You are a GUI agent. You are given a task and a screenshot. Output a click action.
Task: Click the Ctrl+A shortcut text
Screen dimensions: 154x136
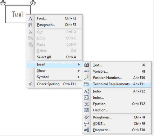(x=71, y=57)
